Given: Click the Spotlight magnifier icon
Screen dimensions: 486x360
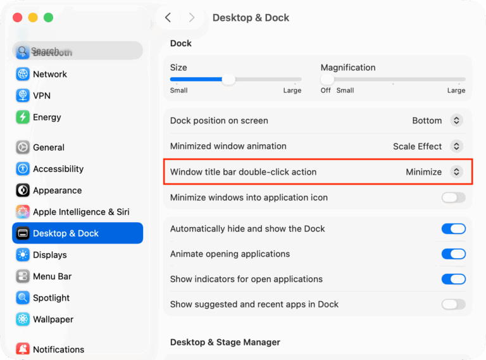Looking at the screenshot, I should [23, 298].
